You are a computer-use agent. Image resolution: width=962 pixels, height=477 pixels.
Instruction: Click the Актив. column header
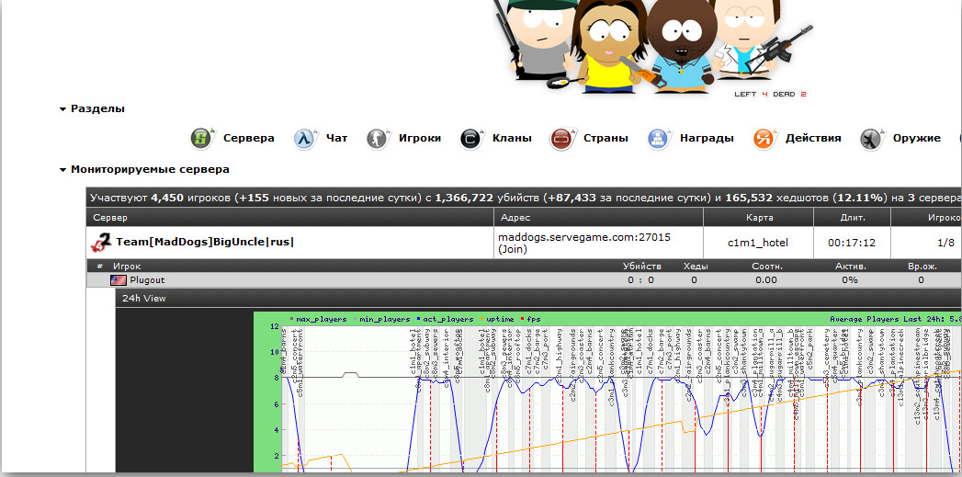pos(850,267)
